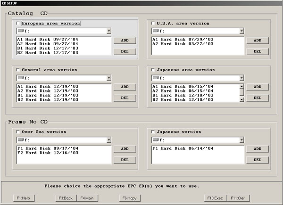Screen dimensions: 283x205
Task: Toggle the General area version checkbox
Action: click(18, 70)
